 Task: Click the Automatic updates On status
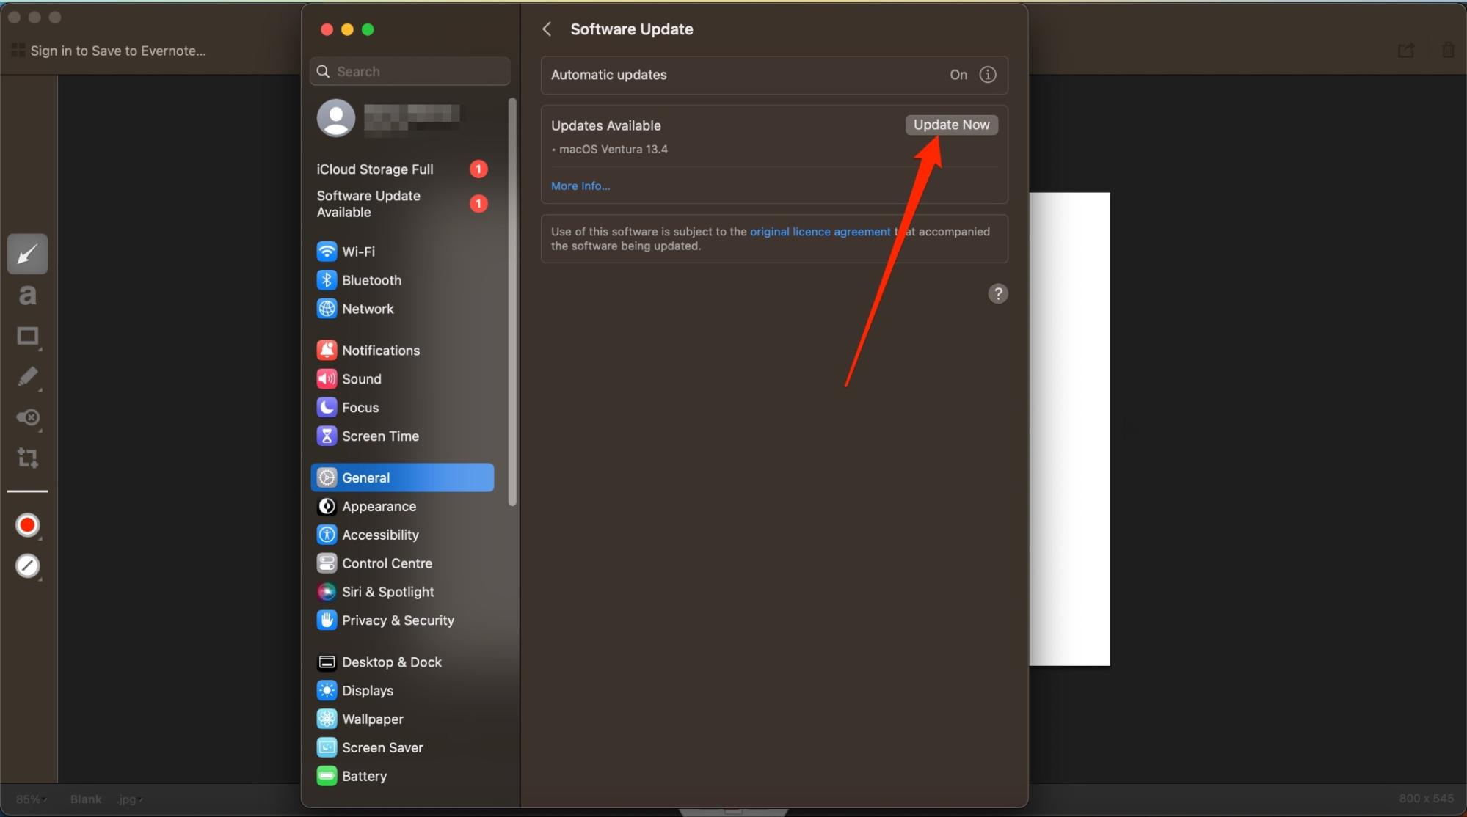coord(958,75)
